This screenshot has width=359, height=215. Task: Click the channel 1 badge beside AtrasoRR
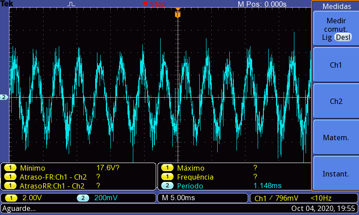pos(10,186)
